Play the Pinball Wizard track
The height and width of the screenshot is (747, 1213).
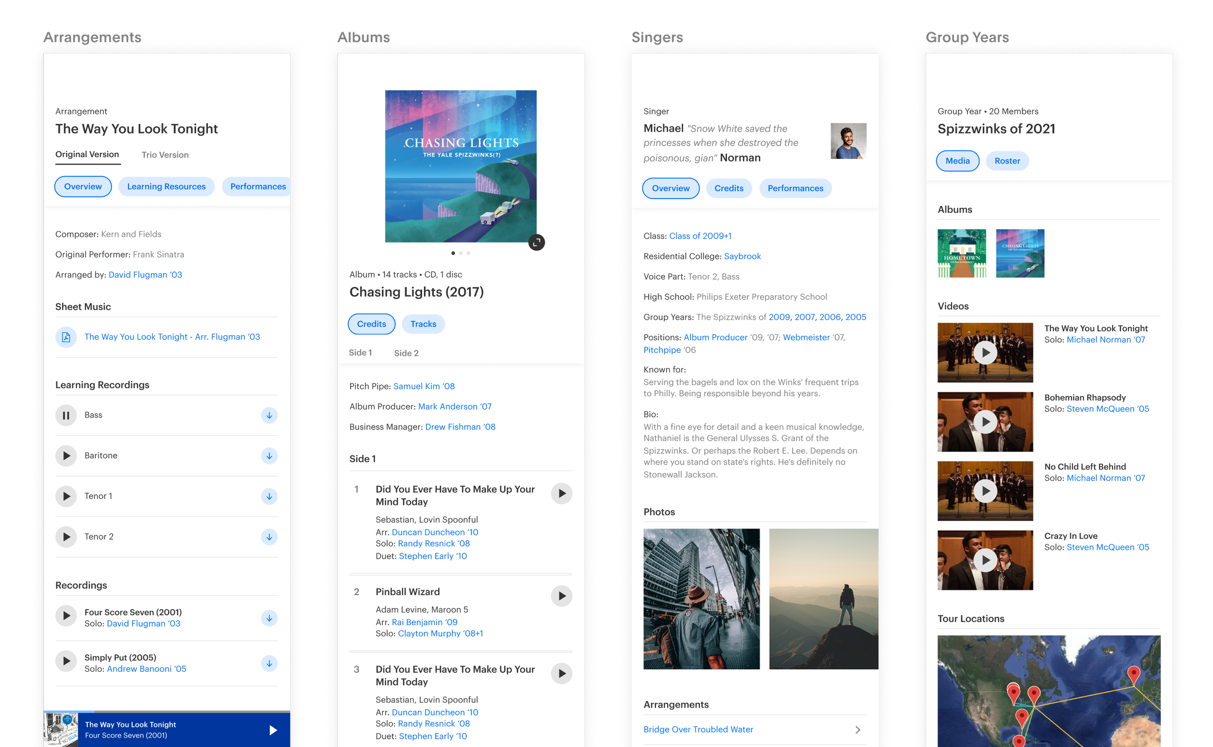pyautogui.click(x=561, y=597)
